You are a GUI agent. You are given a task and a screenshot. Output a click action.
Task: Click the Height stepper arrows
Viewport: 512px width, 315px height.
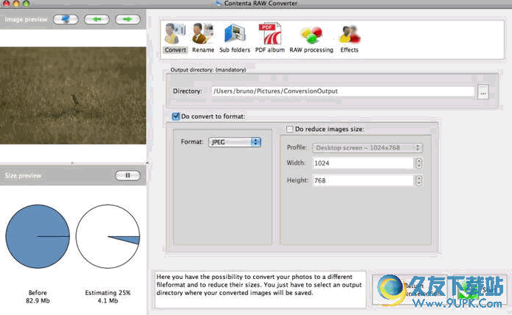click(x=419, y=180)
